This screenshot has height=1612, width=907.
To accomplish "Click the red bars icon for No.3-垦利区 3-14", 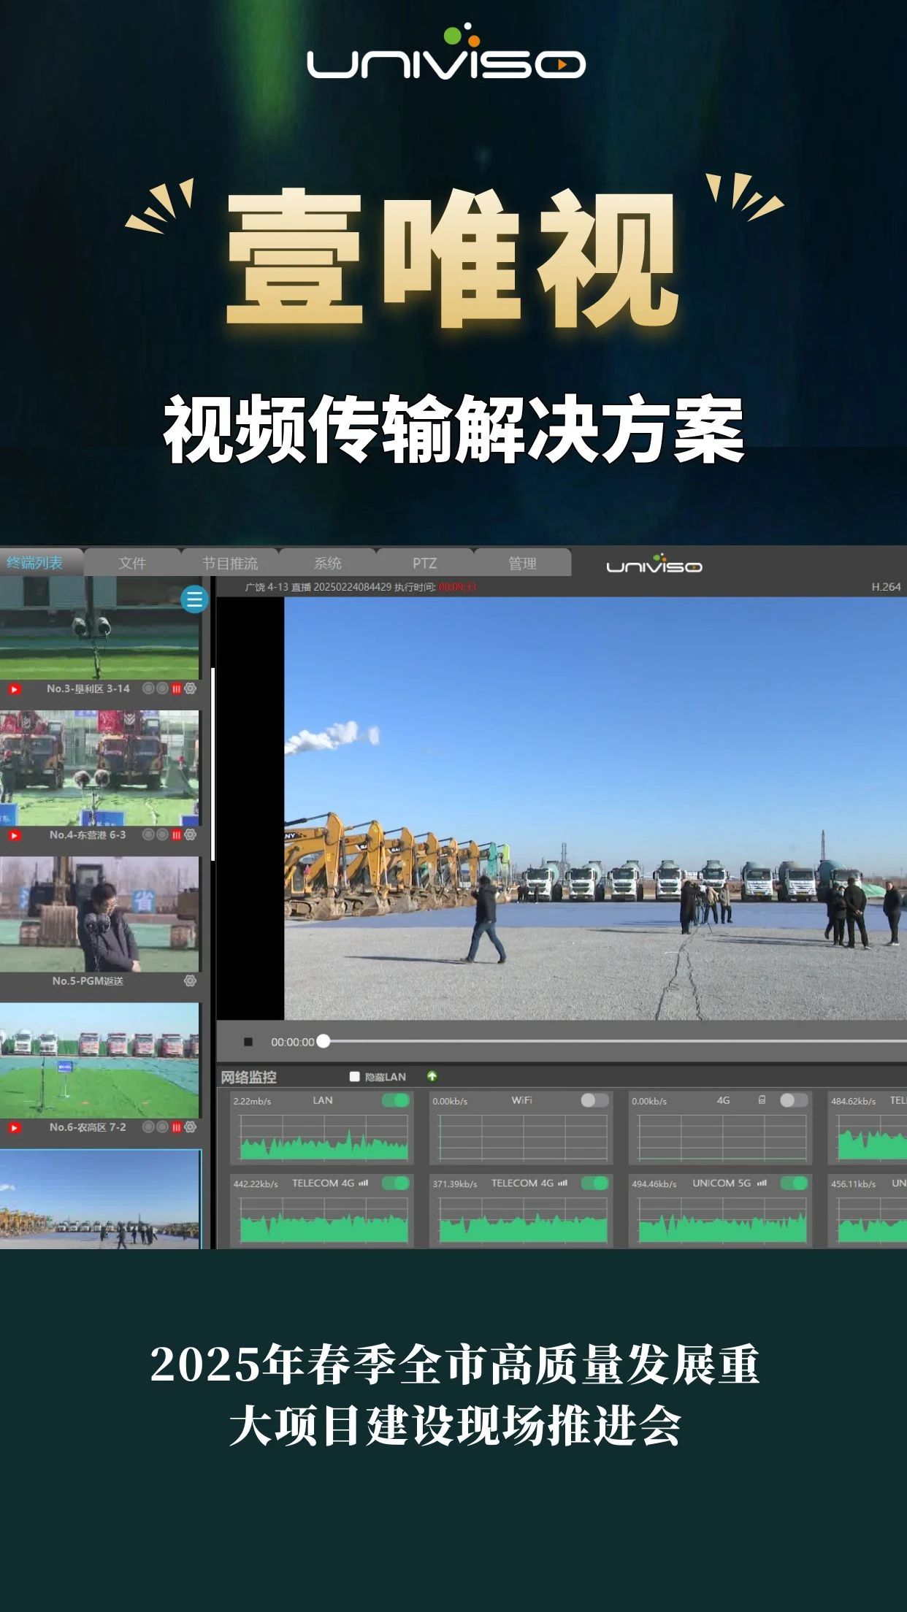I will tap(176, 688).
